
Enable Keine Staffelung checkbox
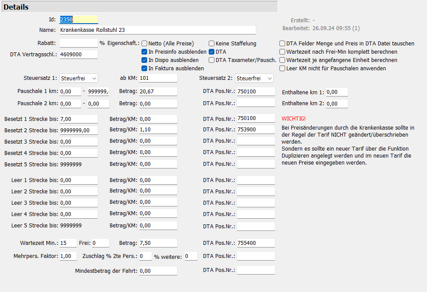(x=212, y=44)
